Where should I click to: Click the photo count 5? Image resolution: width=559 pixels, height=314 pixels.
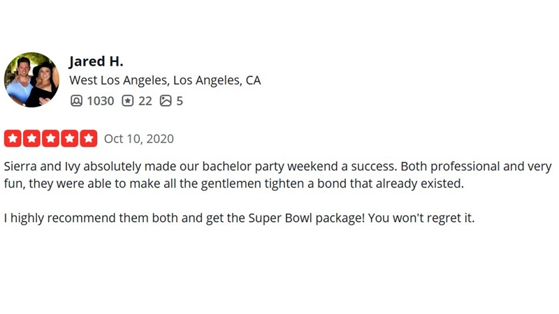[x=180, y=100]
